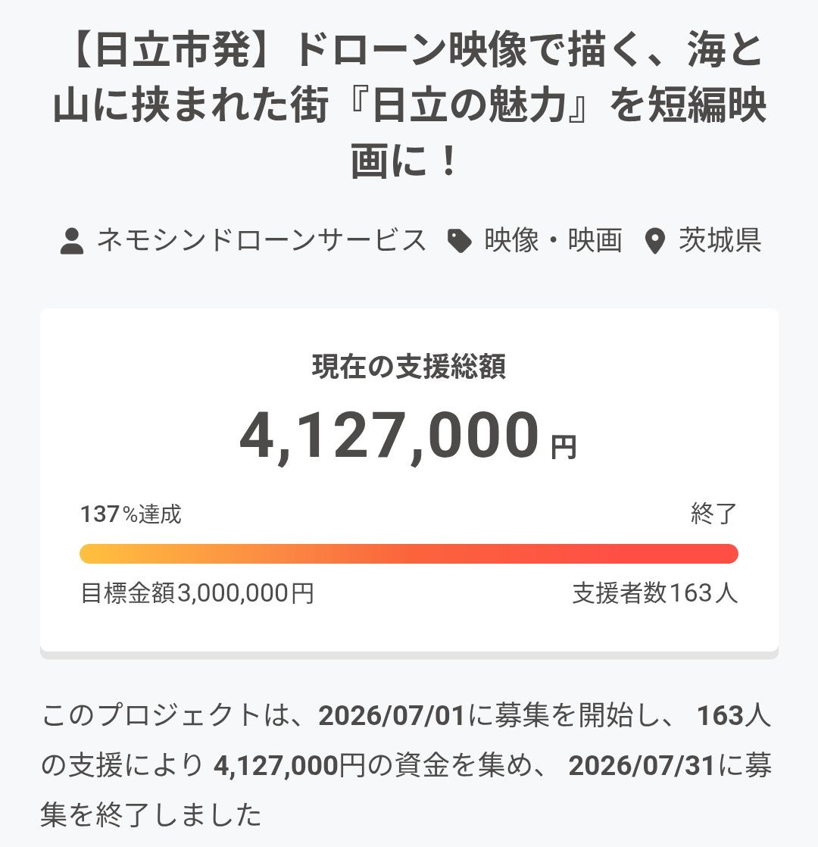Click the tag icon beside 映像・映画
This screenshot has height=847, width=818.
click(460, 241)
